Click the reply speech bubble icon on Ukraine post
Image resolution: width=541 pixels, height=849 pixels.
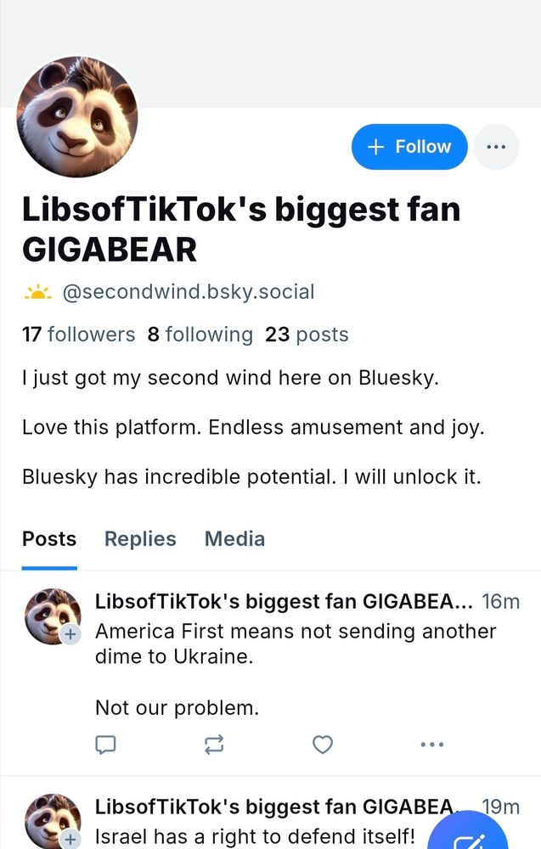click(x=105, y=745)
